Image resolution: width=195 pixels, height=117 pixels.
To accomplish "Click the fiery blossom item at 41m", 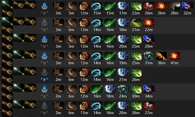I will (x=174, y=56).
